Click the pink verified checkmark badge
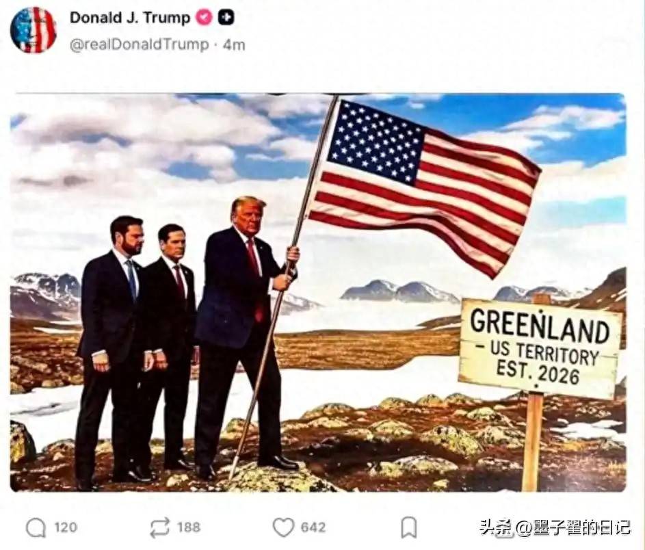 (204, 17)
